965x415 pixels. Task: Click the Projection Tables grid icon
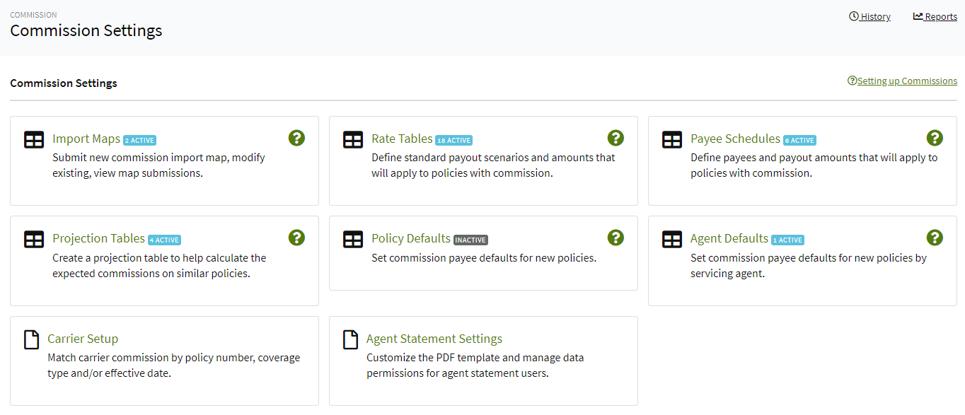point(33,239)
